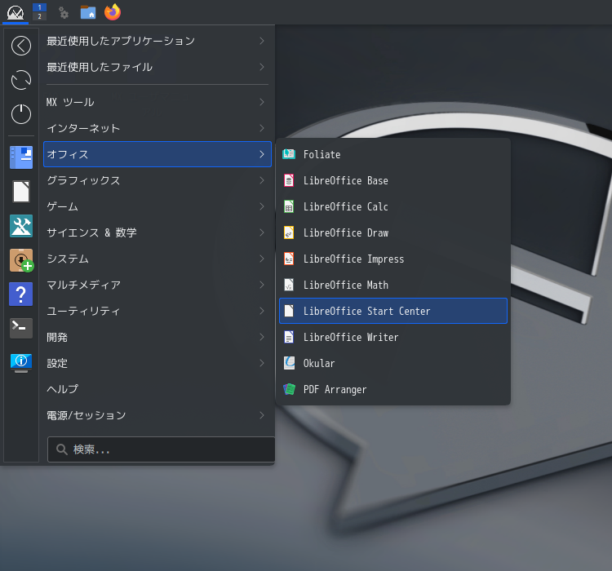Screen dimensions: 612x571
Task: Click the restart circular arrows icon
Action: click(x=21, y=80)
